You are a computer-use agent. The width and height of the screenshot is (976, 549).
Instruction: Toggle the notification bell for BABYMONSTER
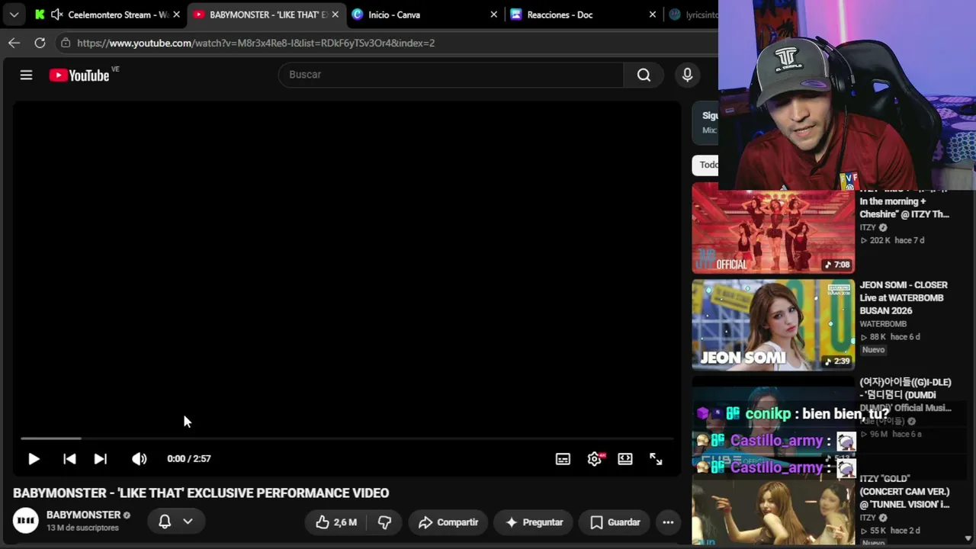(165, 522)
